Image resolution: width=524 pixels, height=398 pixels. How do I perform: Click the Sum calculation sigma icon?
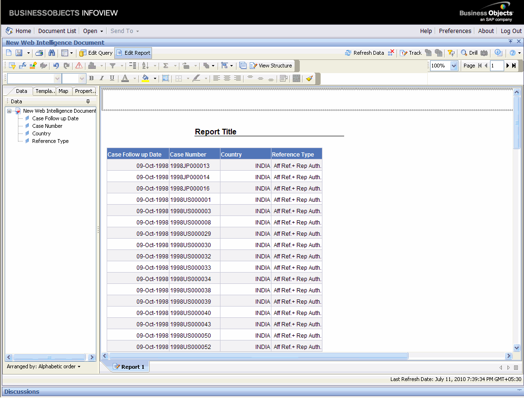click(166, 66)
